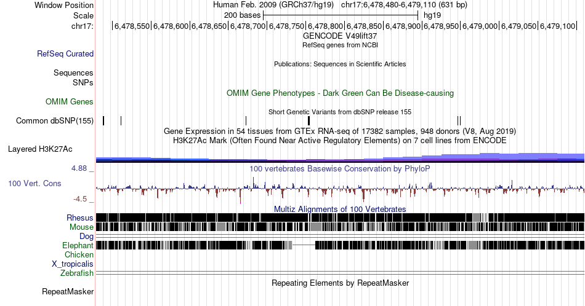Click the Layered H3K27Ac track label

pos(40,149)
